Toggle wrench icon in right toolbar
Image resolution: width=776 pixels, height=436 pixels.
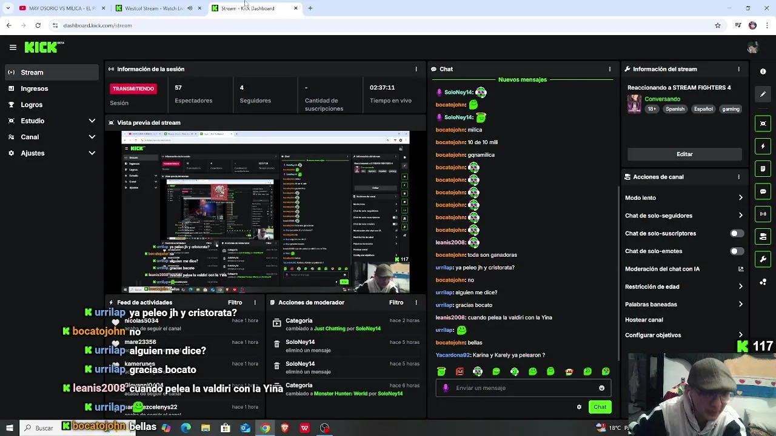(x=763, y=259)
